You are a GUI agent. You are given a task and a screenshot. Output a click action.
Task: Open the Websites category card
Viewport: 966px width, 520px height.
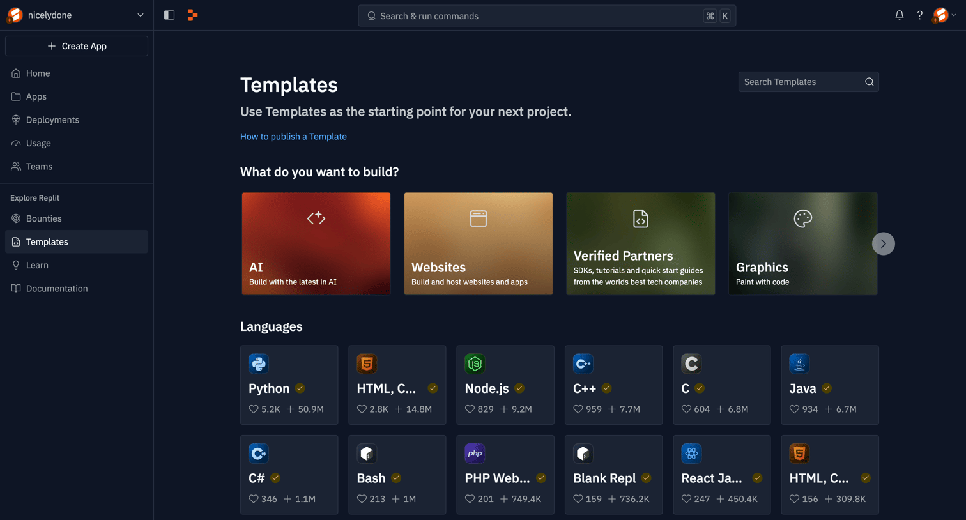click(479, 243)
